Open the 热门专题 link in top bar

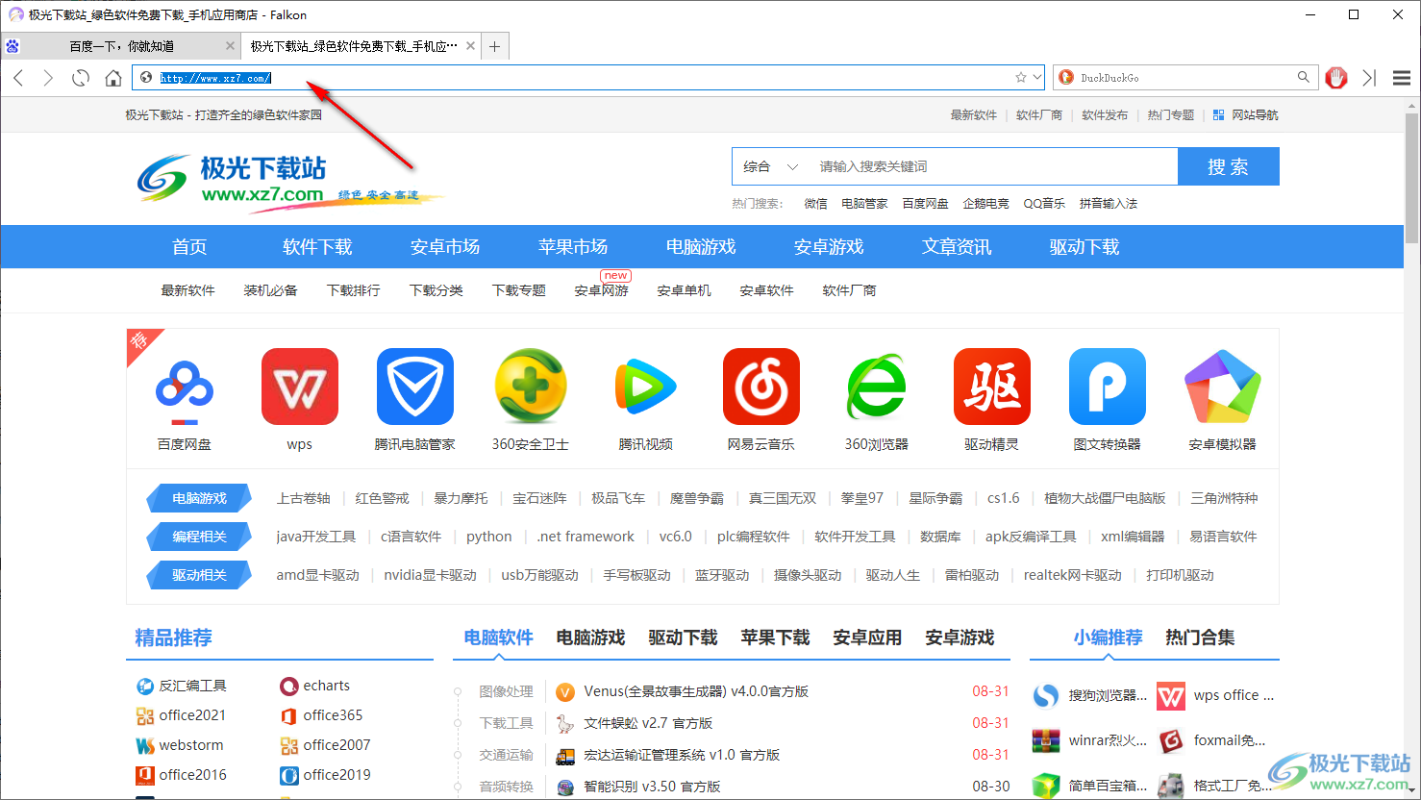1171,115
